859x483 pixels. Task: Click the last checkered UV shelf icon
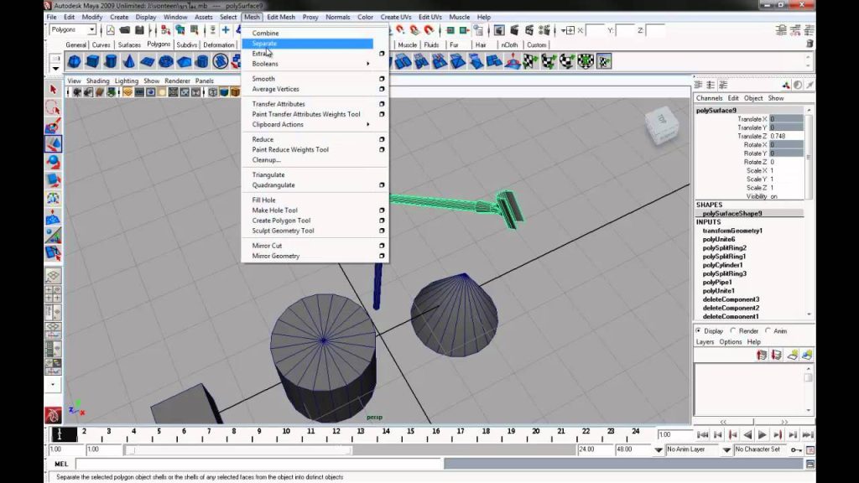[604, 61]
